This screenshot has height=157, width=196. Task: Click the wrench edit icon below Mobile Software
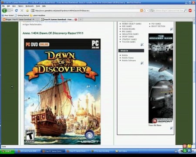coord(142,63)
